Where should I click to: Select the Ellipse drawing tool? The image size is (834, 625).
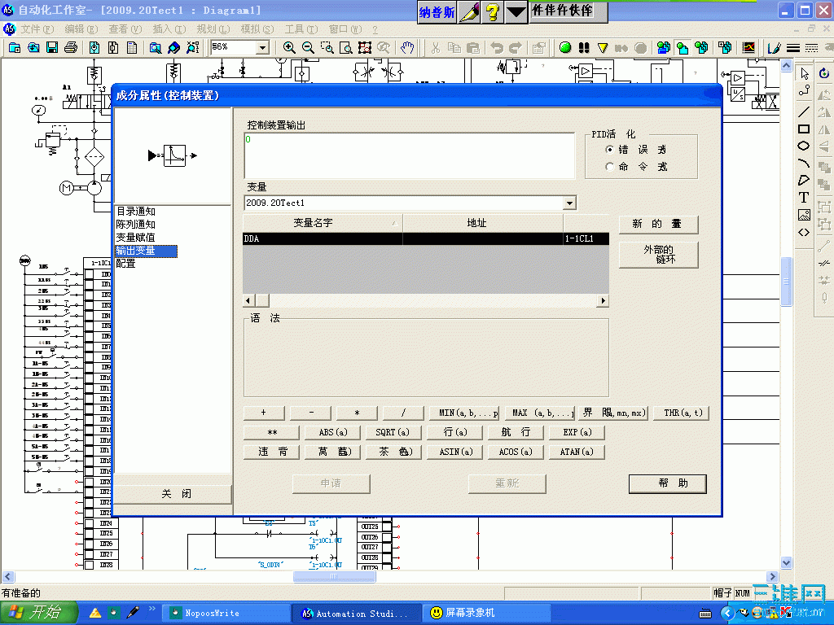[x=802, y=145]
